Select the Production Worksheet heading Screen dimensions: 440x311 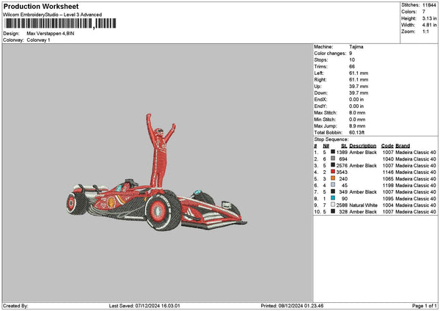coord(41,6)
